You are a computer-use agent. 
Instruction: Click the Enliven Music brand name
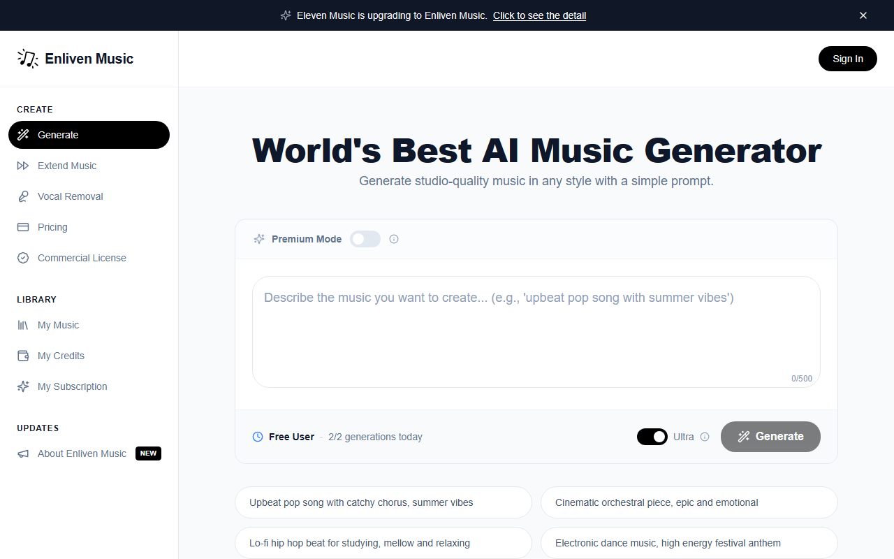[89, 59]
